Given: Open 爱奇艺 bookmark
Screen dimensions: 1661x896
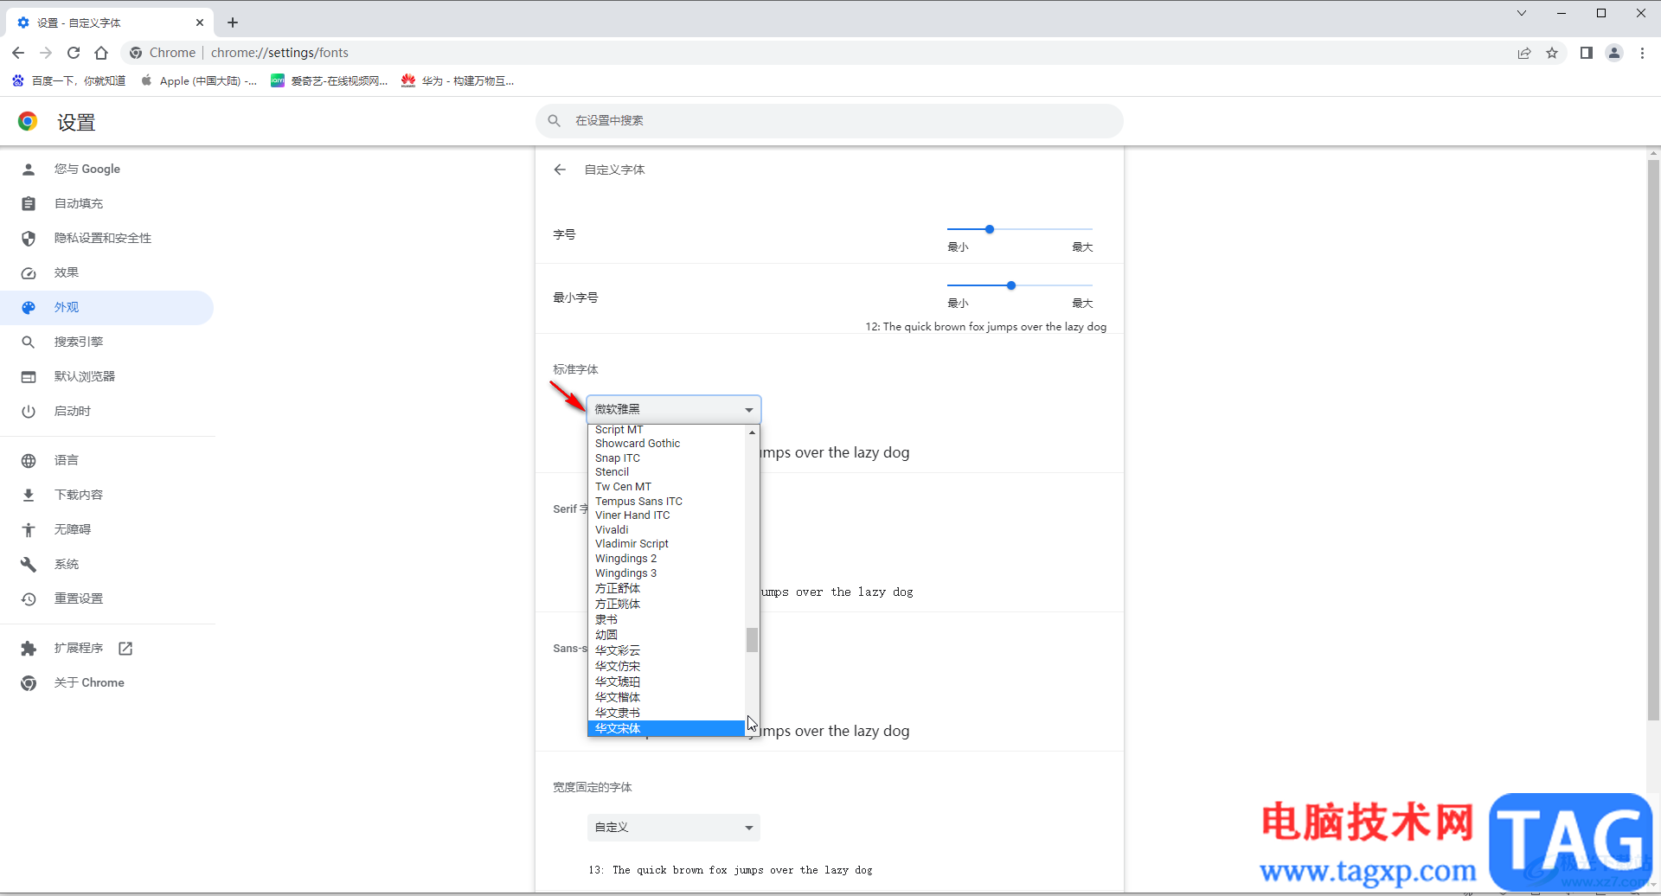Looking at the screenshot, I should (330, 80).
